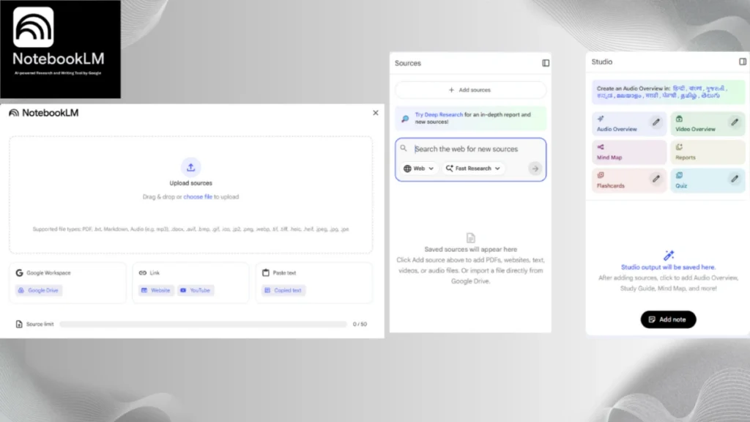Click the upload arrow icon
This screenshot has width=750, height=422.
[190, 166]
